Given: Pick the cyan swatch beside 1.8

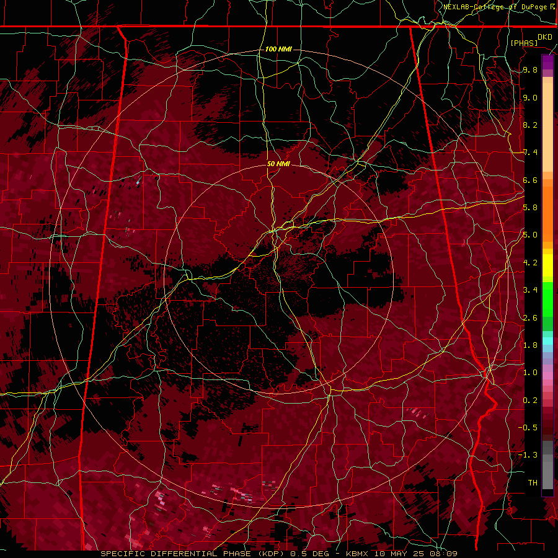Looking at the screenshot, I should (547, 341).
